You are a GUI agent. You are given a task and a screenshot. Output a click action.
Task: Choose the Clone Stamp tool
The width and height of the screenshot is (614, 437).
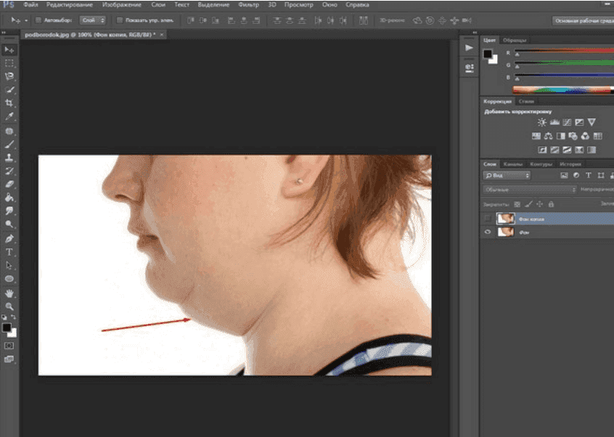coord(9,157)
